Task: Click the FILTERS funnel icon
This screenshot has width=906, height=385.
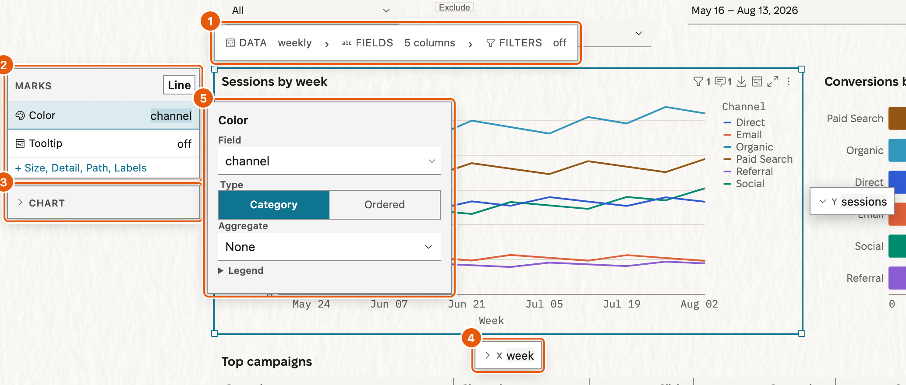Action: pyautogui.click(x=491, y=43)
